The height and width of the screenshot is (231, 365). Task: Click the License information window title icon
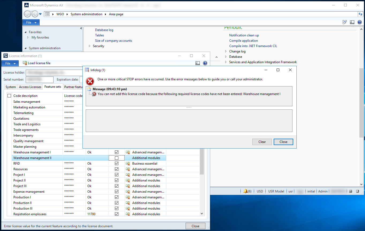click(x=6, y=56)
